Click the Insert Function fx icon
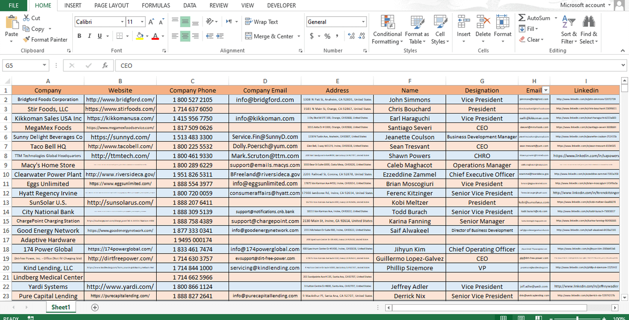 click(x=105, y=65)
